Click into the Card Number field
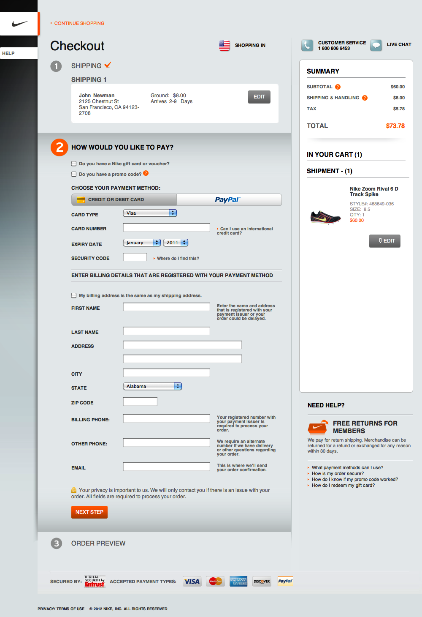Viewport: 422px width, 617px height. [x=167, y=227]
